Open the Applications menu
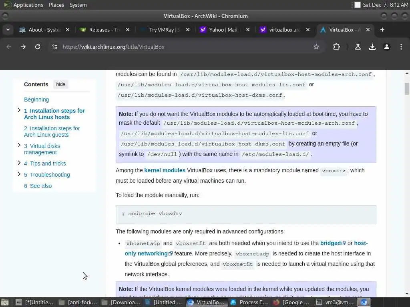 pos(28,5)
